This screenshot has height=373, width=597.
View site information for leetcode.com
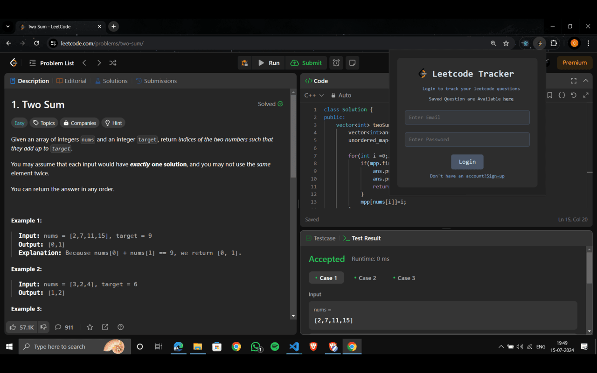[x=53, y=43]
